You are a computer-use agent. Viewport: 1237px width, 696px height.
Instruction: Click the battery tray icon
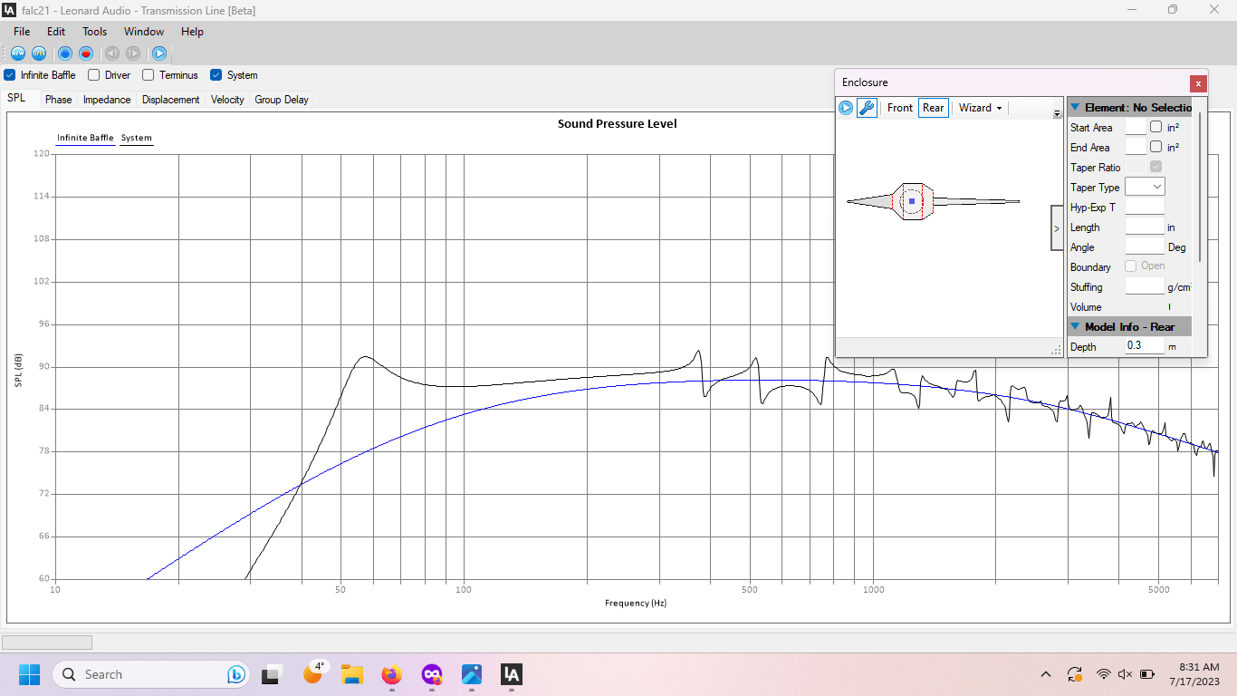pos(1147,674)
